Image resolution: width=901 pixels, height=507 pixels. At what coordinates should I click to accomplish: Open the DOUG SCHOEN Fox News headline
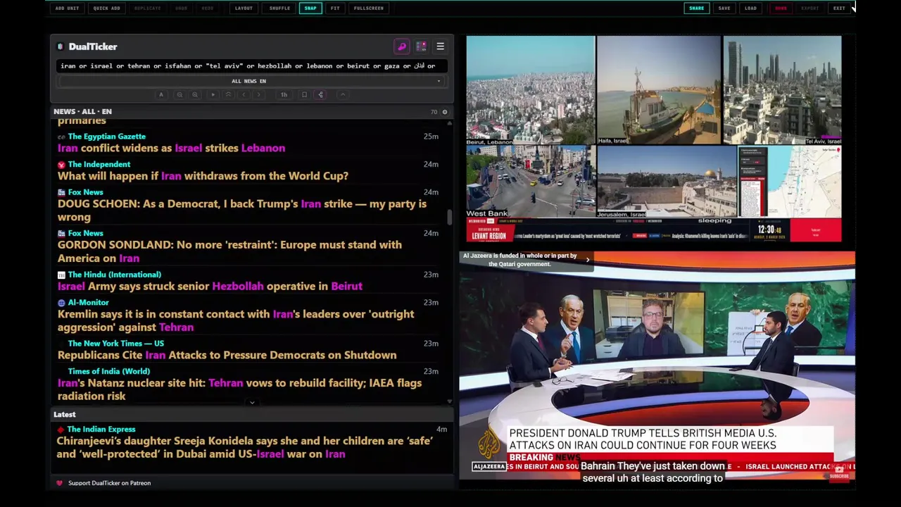(242, 211)
